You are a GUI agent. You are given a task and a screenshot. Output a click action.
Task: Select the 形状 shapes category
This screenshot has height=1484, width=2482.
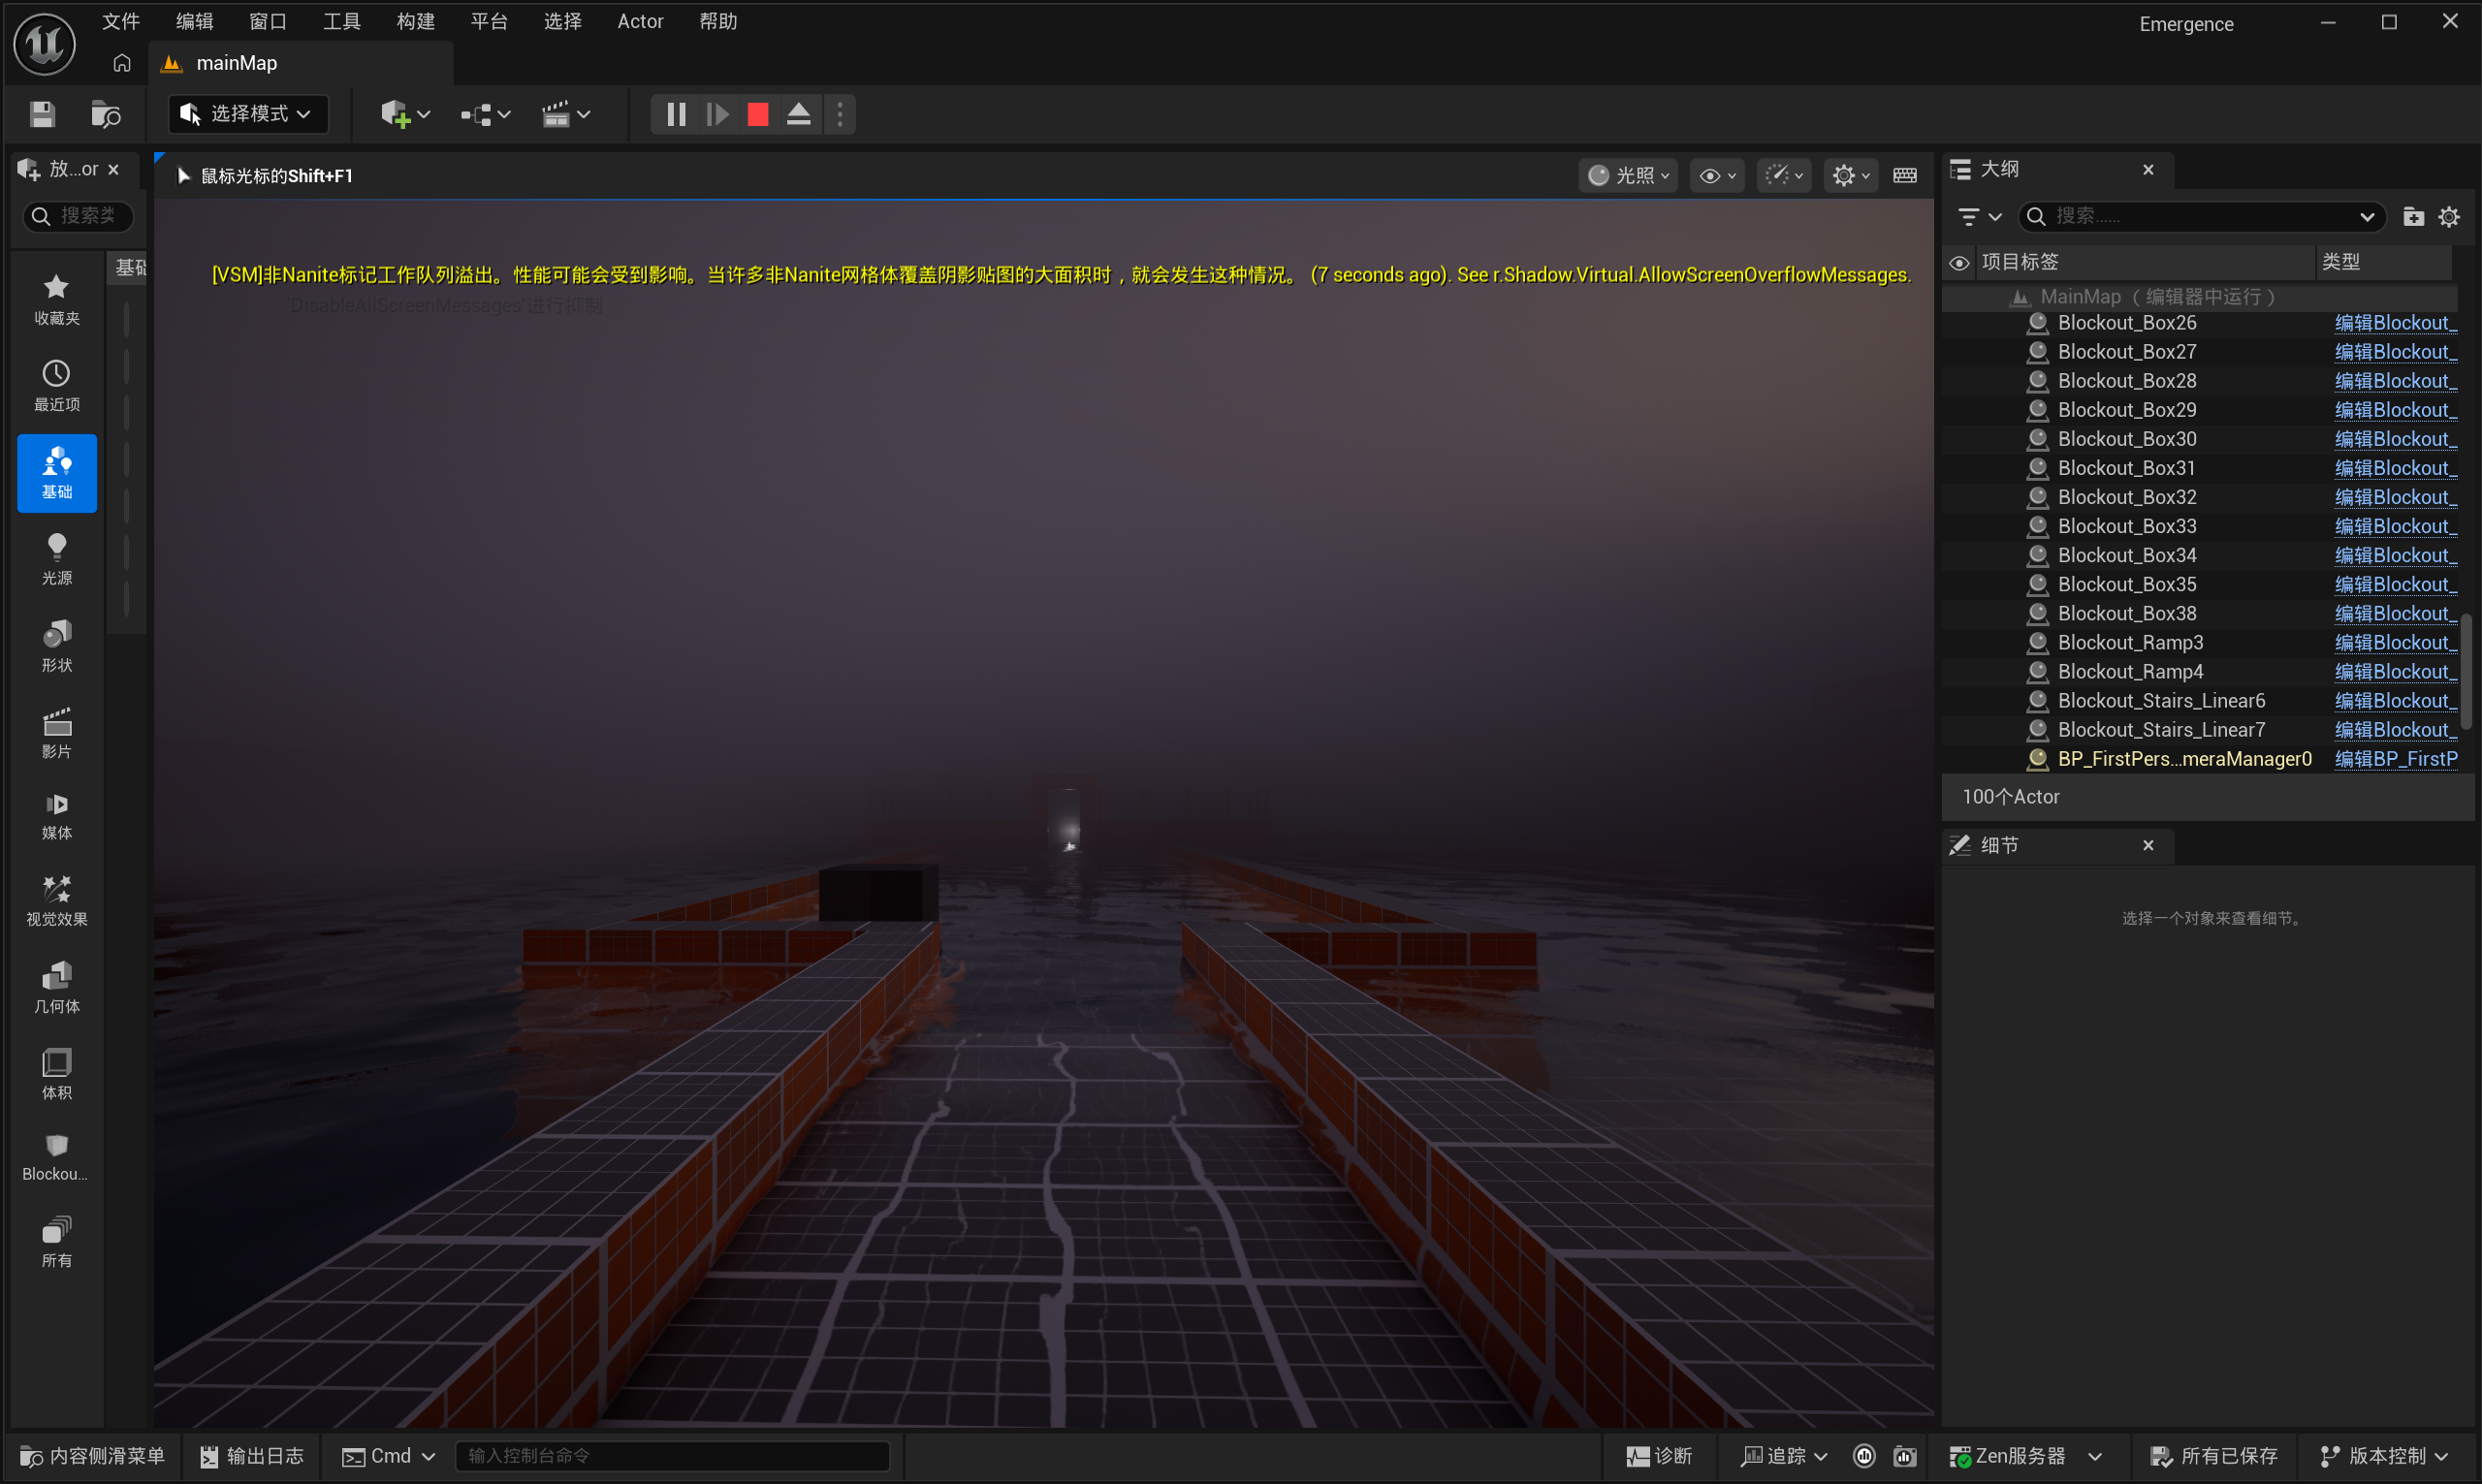point(57,646)
